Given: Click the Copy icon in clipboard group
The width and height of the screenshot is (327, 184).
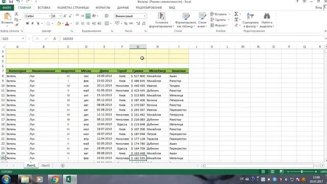Looking at the screenshot, I should (16, 19).
